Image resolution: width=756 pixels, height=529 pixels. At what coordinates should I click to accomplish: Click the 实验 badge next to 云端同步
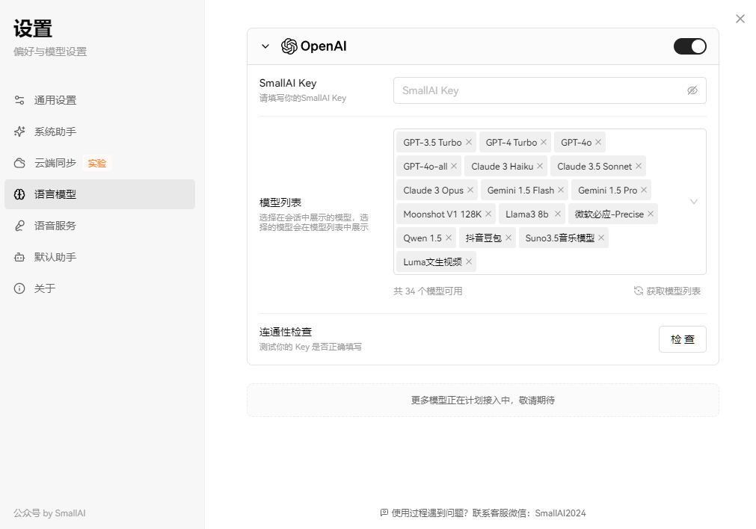tap(97, 164)
